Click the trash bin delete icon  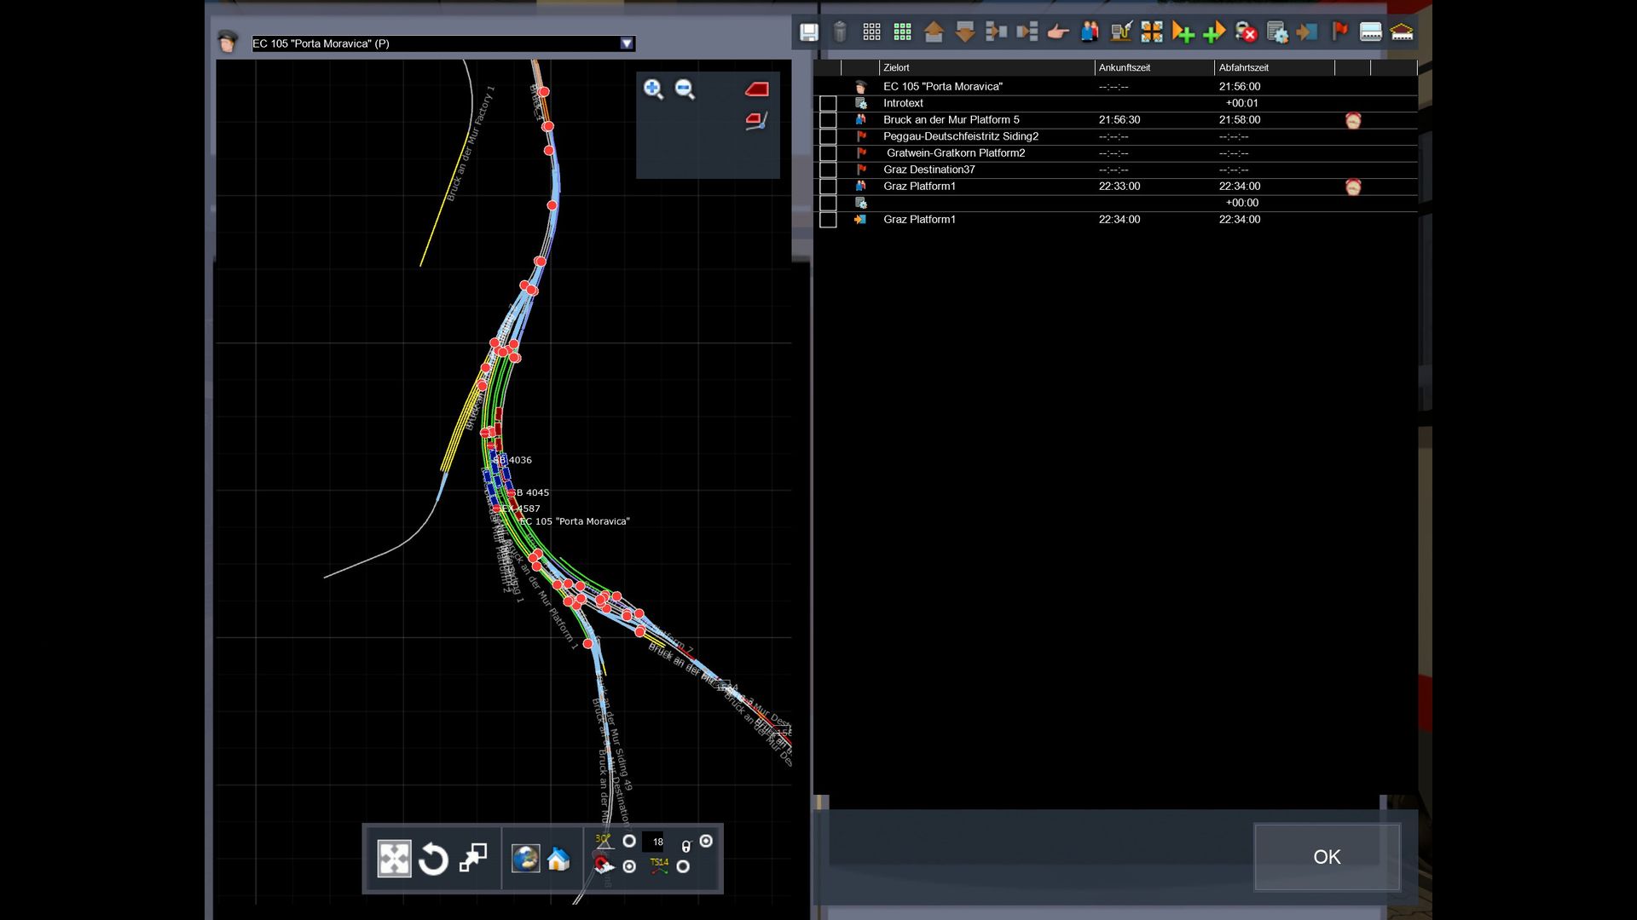(840, 32)
